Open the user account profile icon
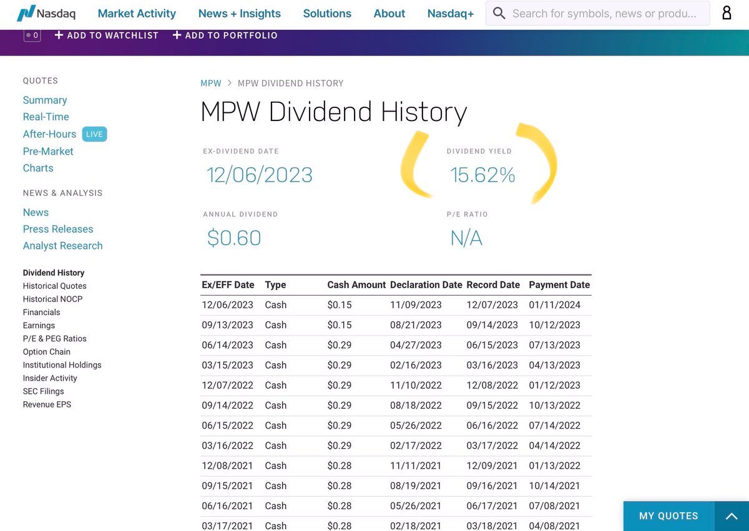 (x=727, y=13)
